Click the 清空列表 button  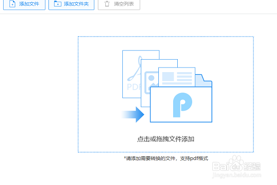(119, 4)
